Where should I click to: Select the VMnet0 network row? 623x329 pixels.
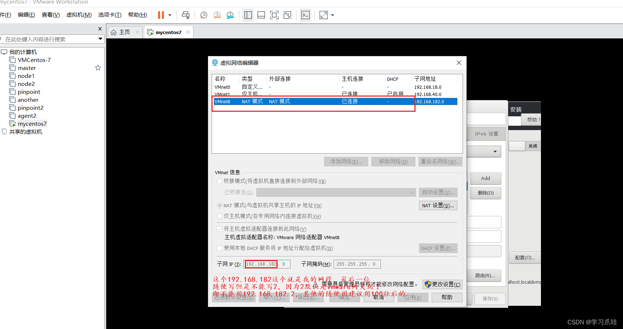(x=335, y=87)
